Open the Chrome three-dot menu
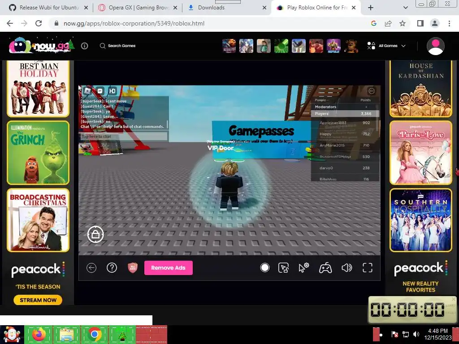The image size is (459, 344). pos(449,23)
